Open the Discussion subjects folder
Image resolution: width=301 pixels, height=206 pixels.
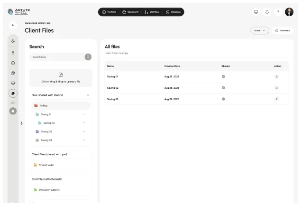[x=46, y=190]
